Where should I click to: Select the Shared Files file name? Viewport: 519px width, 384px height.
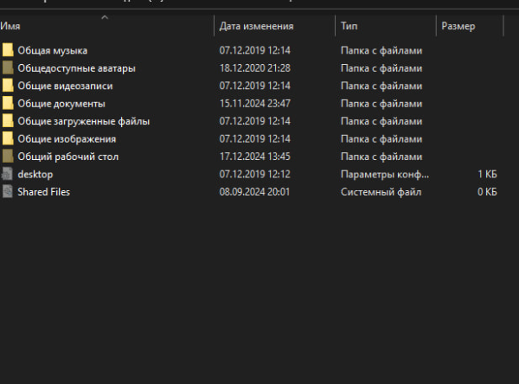(x=43, y=192)
